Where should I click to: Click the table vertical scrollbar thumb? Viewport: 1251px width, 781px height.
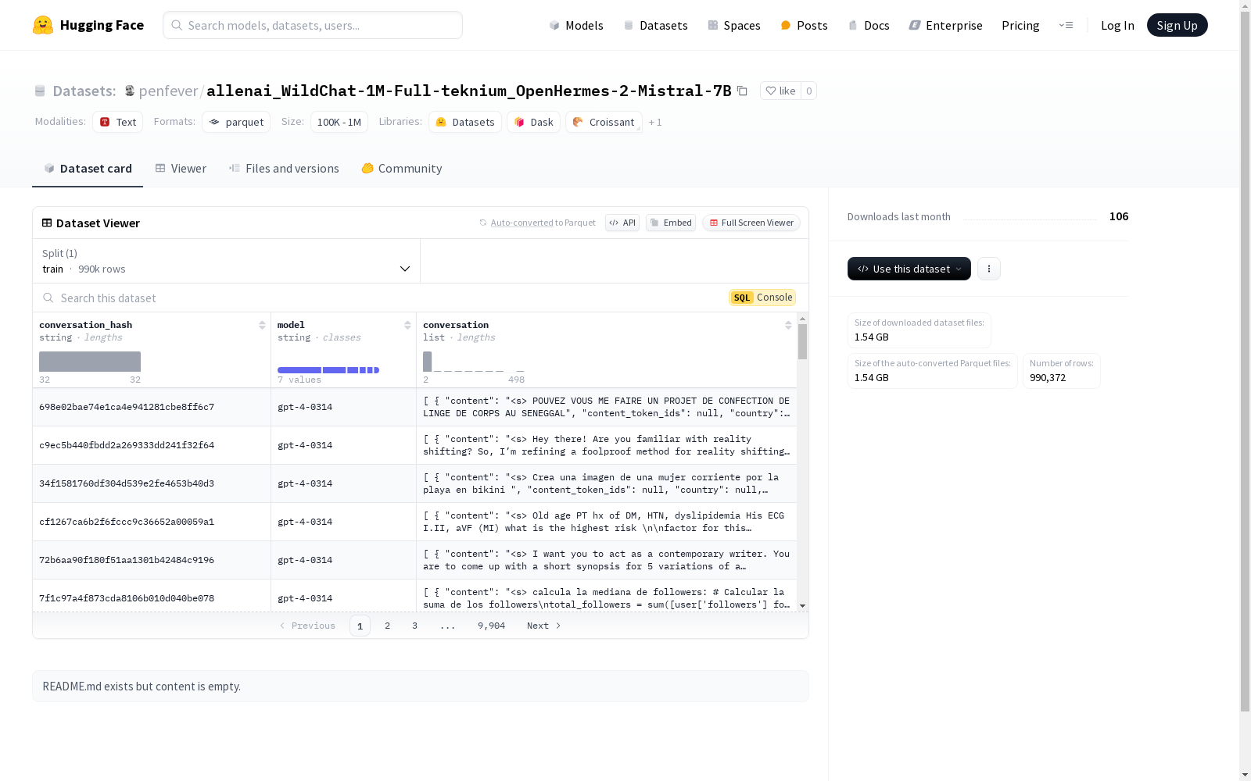(x=802, y=342)
